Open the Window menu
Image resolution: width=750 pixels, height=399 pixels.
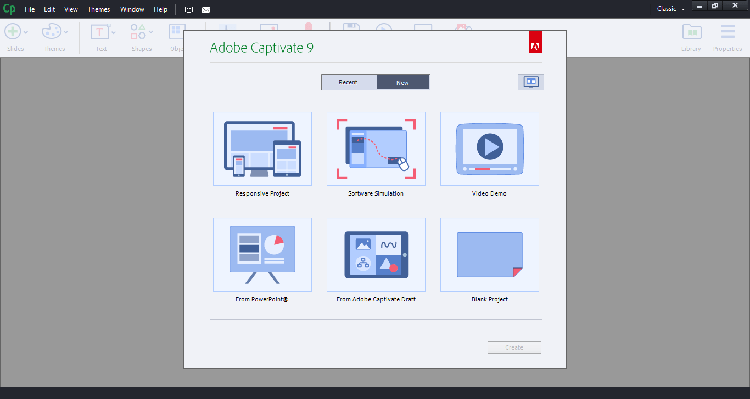click(132, 9)
